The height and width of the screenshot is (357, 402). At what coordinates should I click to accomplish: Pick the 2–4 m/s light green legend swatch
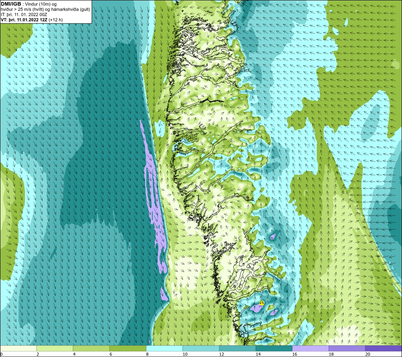(55, 348)
